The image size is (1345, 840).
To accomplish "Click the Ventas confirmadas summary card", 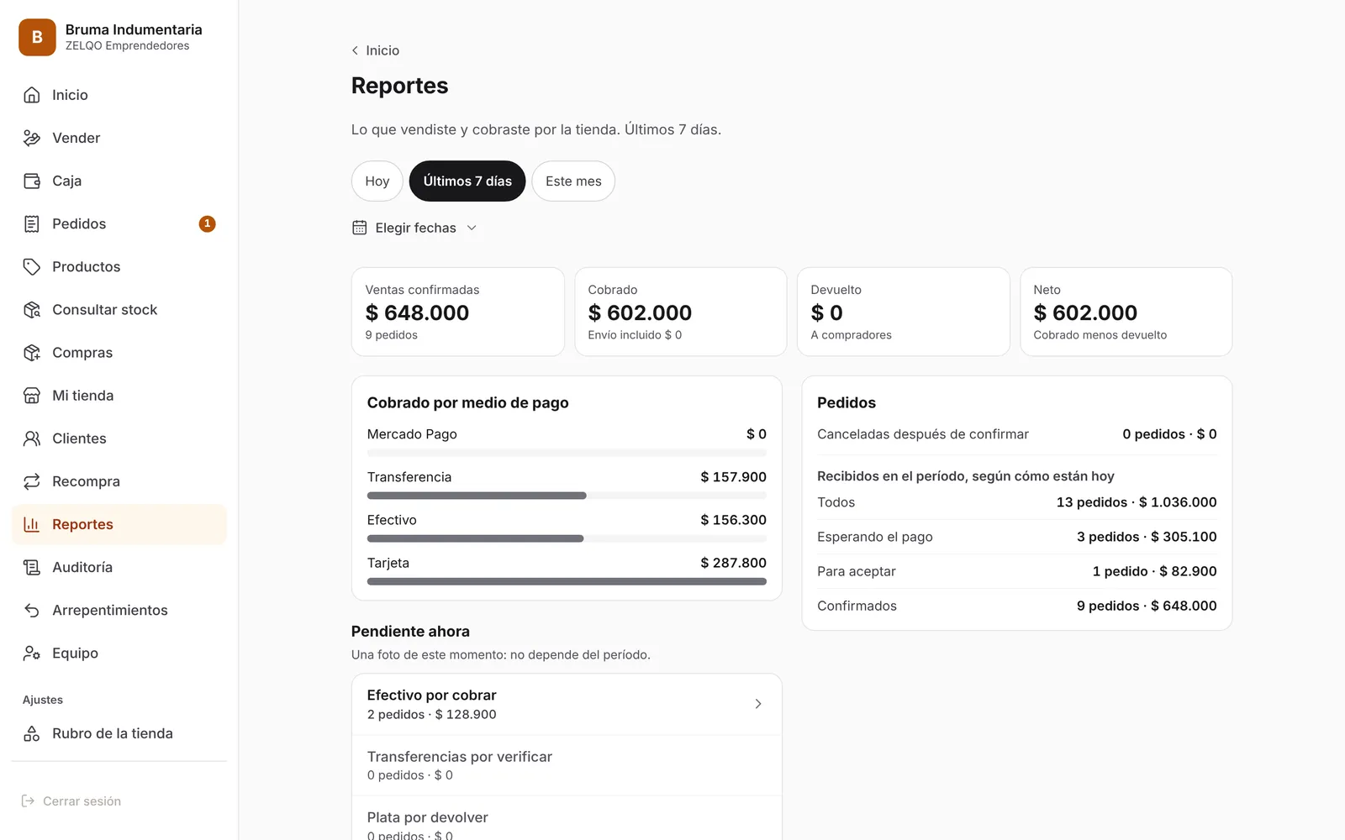I will coord(458,312).
